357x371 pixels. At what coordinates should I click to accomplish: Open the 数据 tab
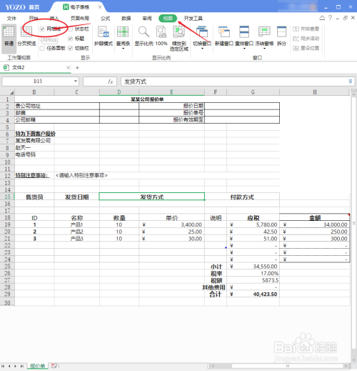coord(126,19)
